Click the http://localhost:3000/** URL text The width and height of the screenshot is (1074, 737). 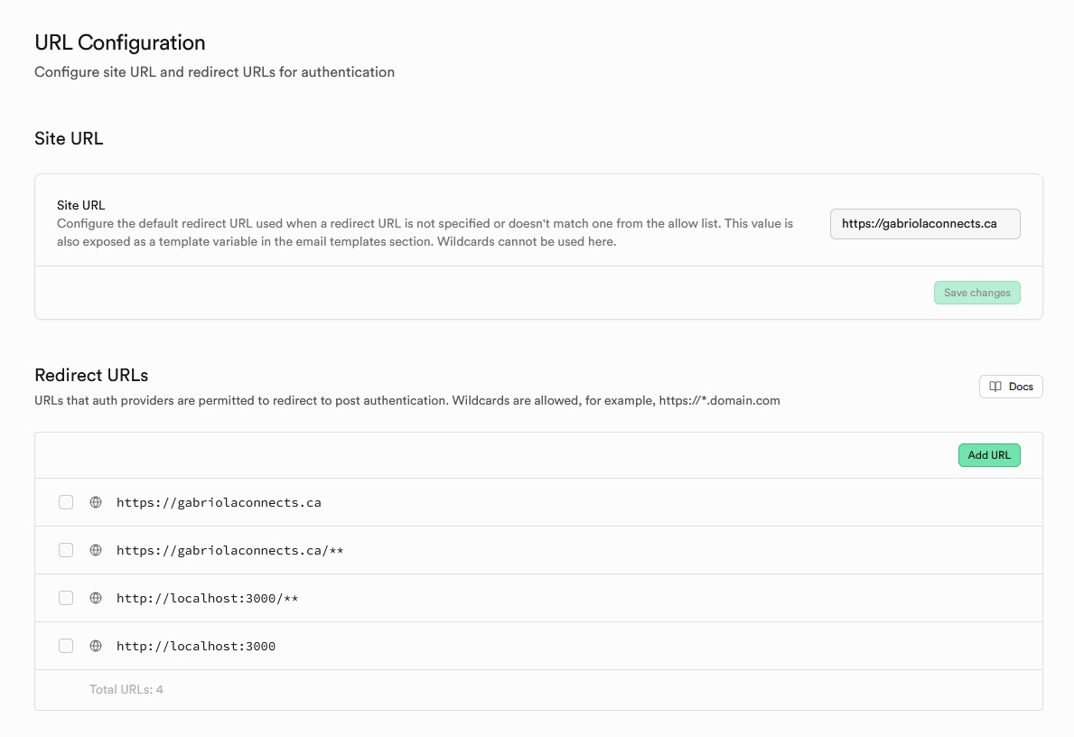coord(207,598)
